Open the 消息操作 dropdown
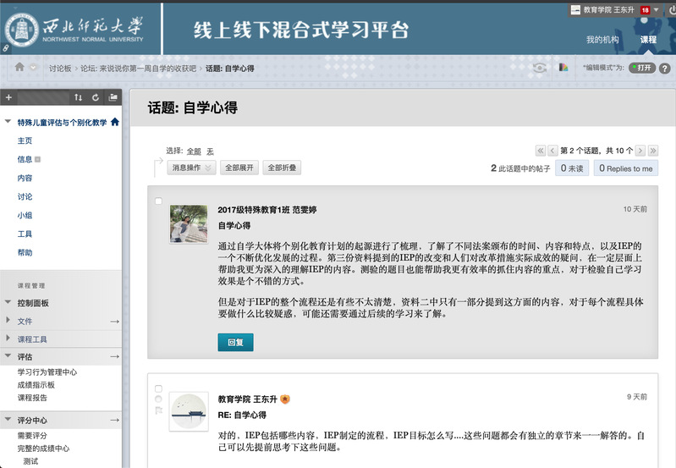The image size is (676, 468). point(190,168)
